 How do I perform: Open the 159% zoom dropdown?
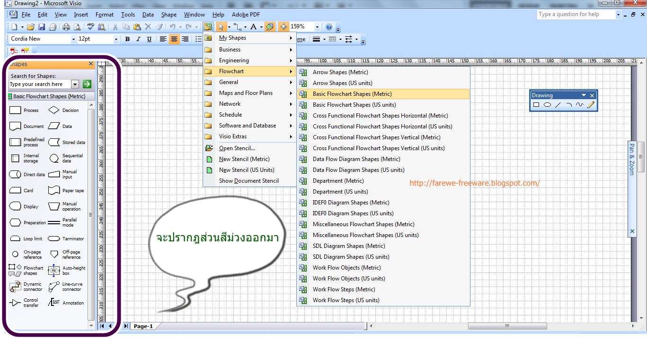[x=318, y=27]
